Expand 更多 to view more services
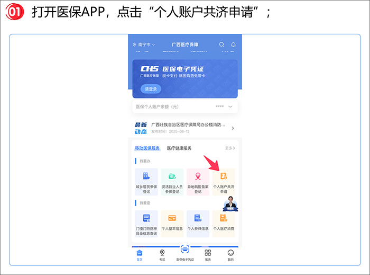 click(229, 148)
